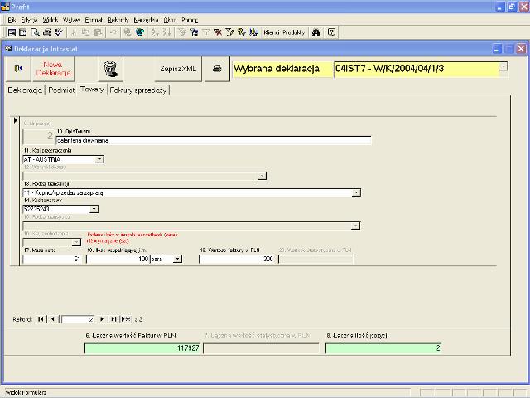The width and height of the screenshot is (530, 398).
Task: Click the Produkty toolbar button
Action: point(294,32)
